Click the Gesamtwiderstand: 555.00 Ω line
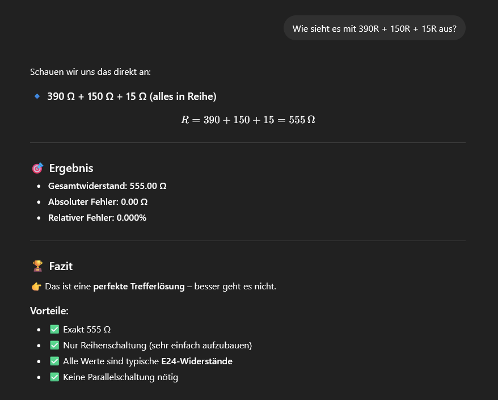The height and width of the screenshot is (400, 498). click(107, 186)
